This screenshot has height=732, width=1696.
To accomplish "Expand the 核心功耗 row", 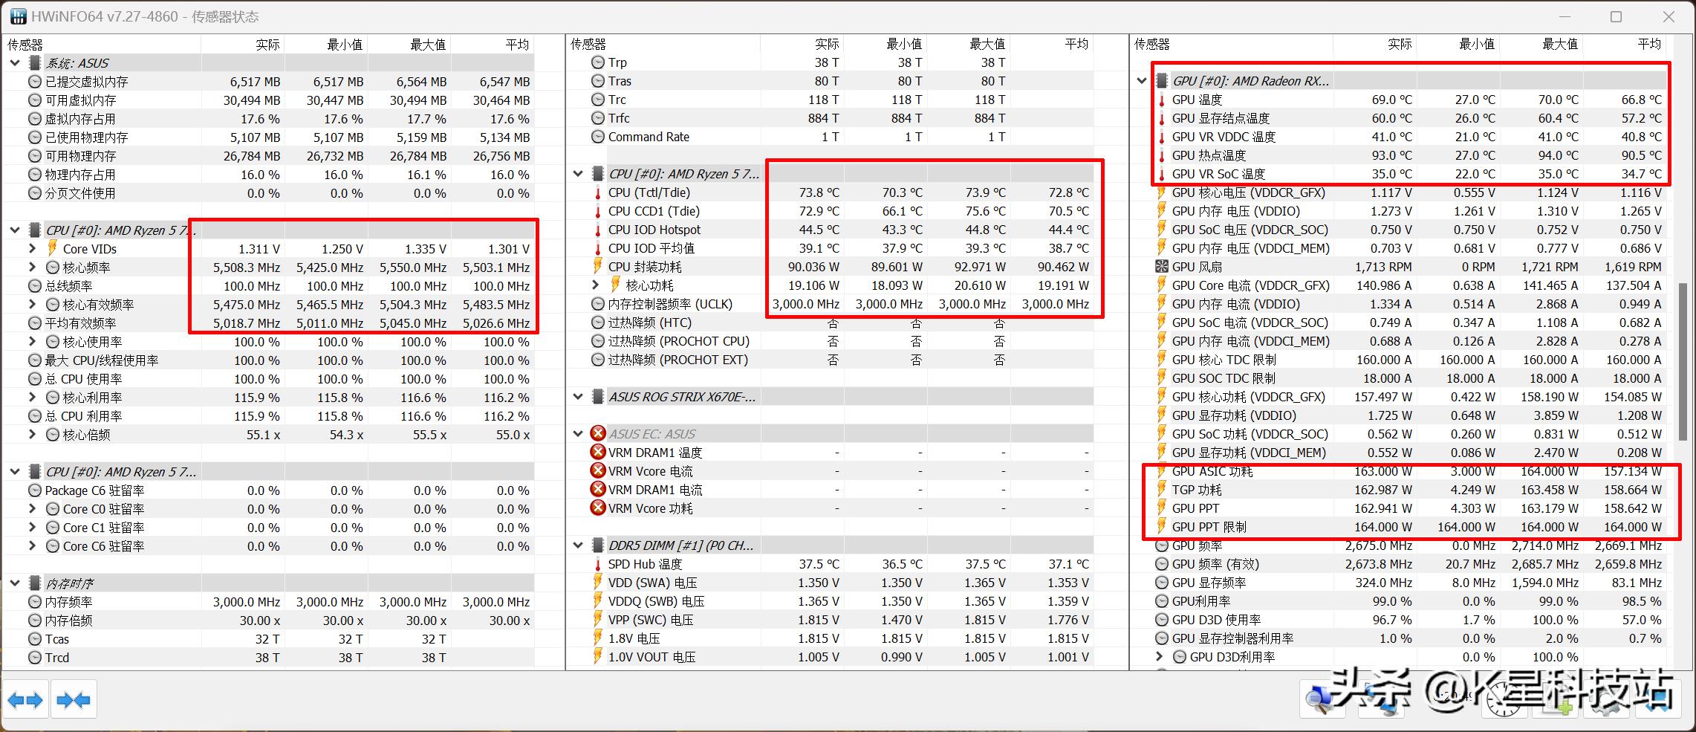I will coord(596,285).
